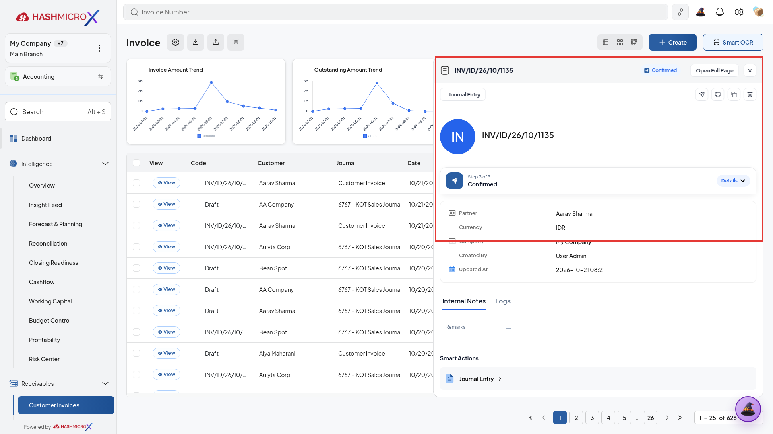This screenshot has height=434, width=773.
Task: Jump to last page double arrow
Action: [680, 418]
